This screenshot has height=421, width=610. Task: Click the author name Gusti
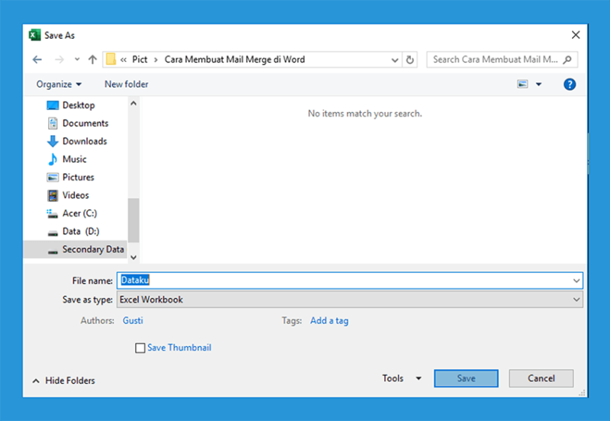133,320
